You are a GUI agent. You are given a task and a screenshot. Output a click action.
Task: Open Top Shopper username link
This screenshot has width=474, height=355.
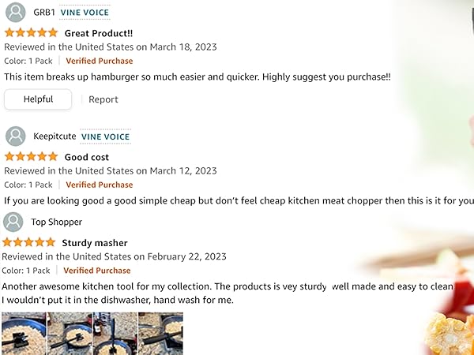57,222
